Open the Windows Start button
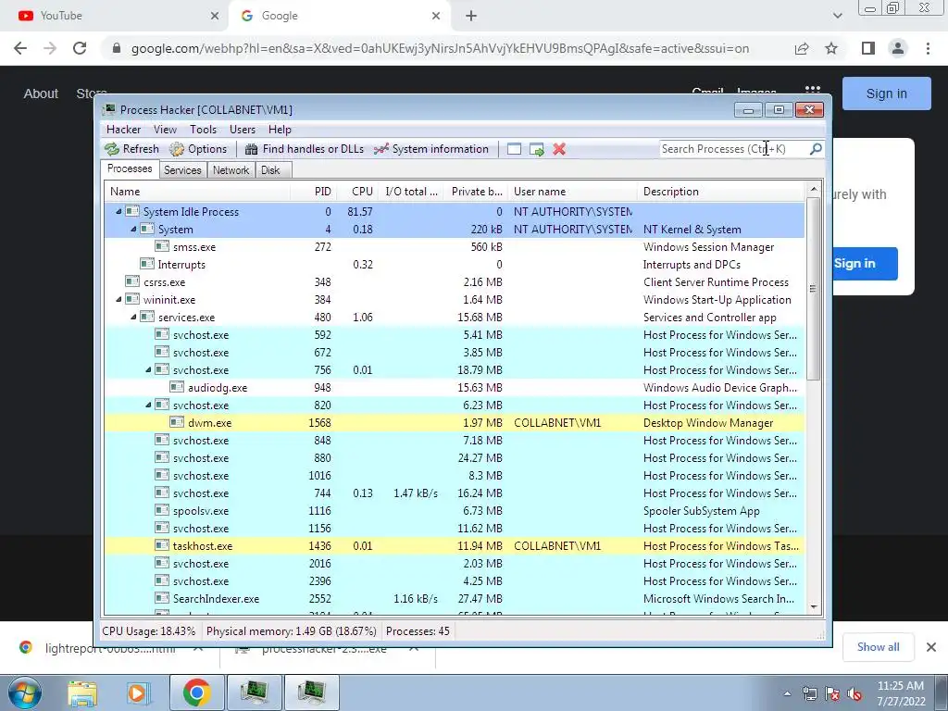This screenshot has height=711, width=948. pos(25,692)
